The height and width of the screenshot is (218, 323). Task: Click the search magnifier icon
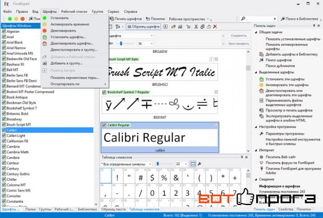(243, 19)
